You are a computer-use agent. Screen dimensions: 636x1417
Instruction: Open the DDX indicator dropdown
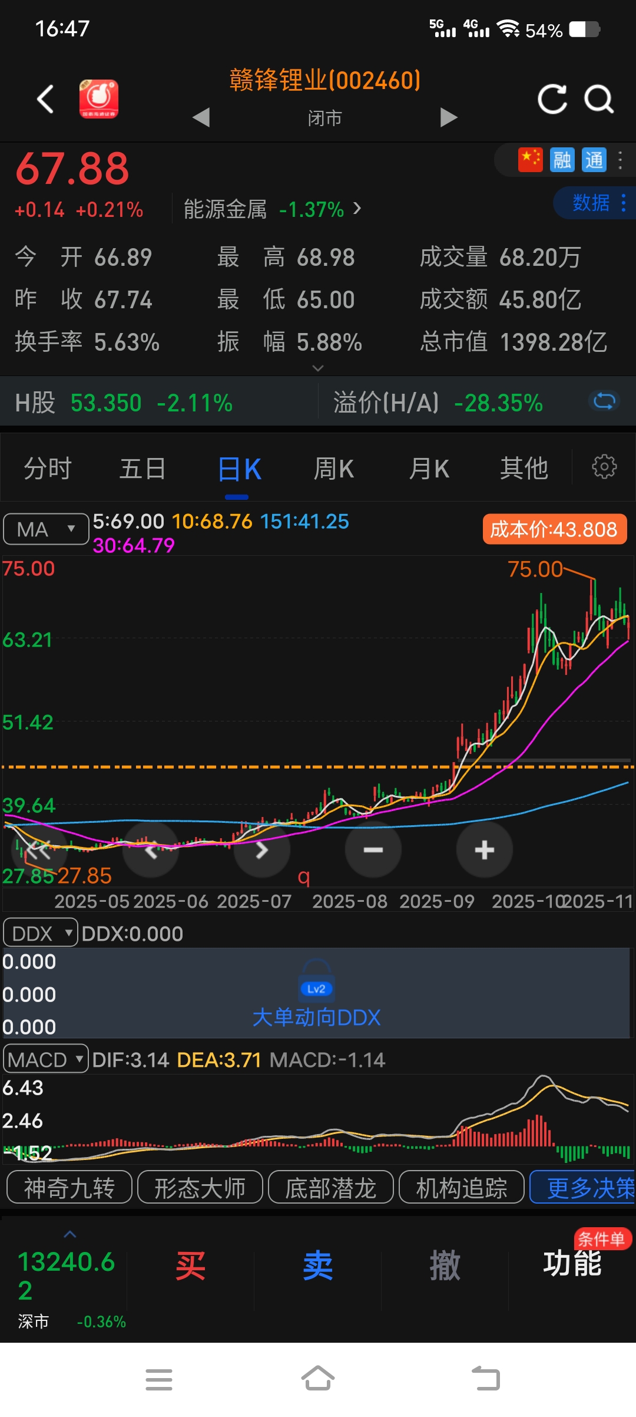coord(41,933)
